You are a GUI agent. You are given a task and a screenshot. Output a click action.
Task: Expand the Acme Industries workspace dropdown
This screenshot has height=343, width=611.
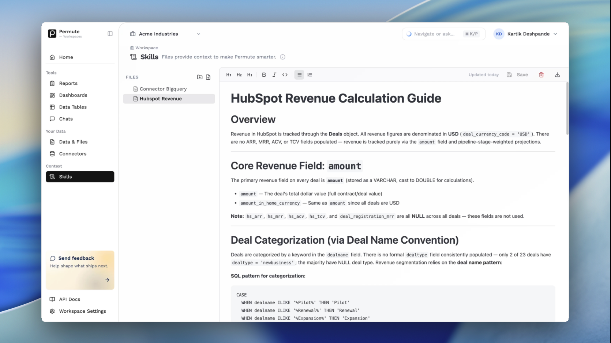pyautogui.click(x=165, y=34)
